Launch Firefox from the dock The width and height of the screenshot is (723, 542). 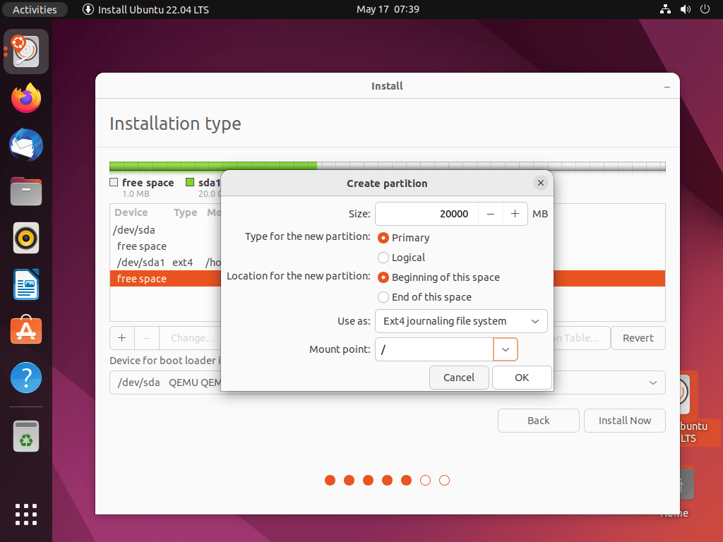coord(25,97)
